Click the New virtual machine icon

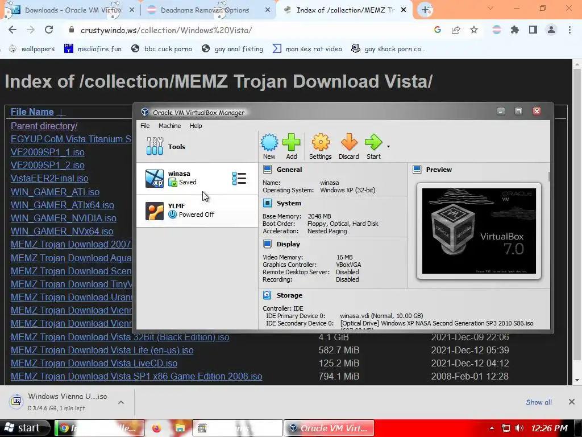[x=269, y=146]
